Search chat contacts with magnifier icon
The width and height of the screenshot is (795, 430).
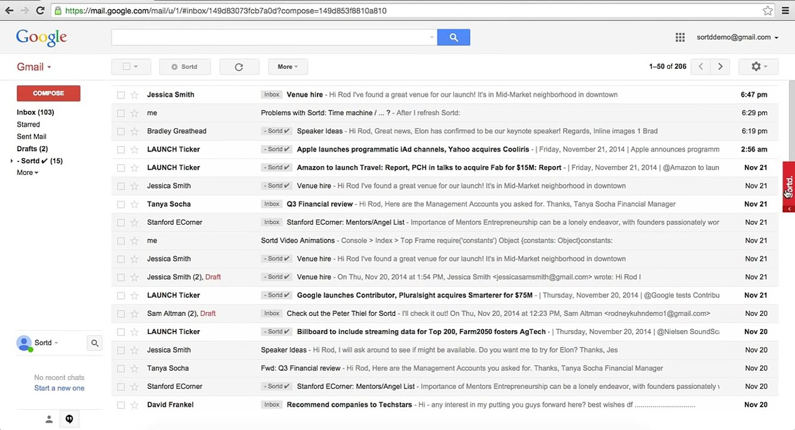point(94,343)
